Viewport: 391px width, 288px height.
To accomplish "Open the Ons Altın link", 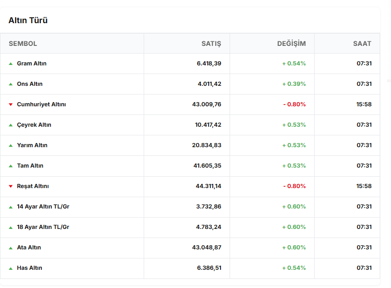I will (30, 84).
